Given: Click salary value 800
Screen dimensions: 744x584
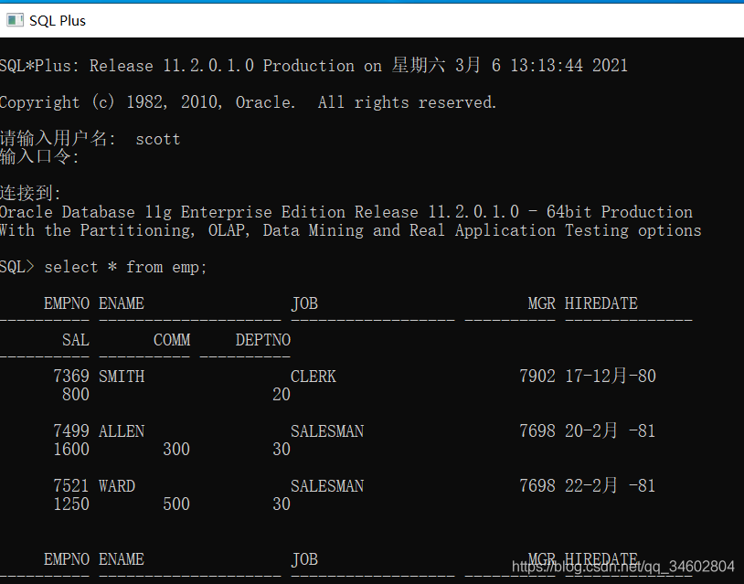Looking at the screenshot, I should [x=76, y=394].
